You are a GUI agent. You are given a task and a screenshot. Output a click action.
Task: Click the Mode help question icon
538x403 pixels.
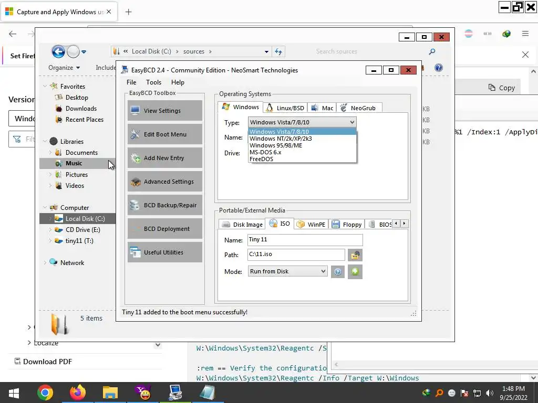tap(338, 272)
